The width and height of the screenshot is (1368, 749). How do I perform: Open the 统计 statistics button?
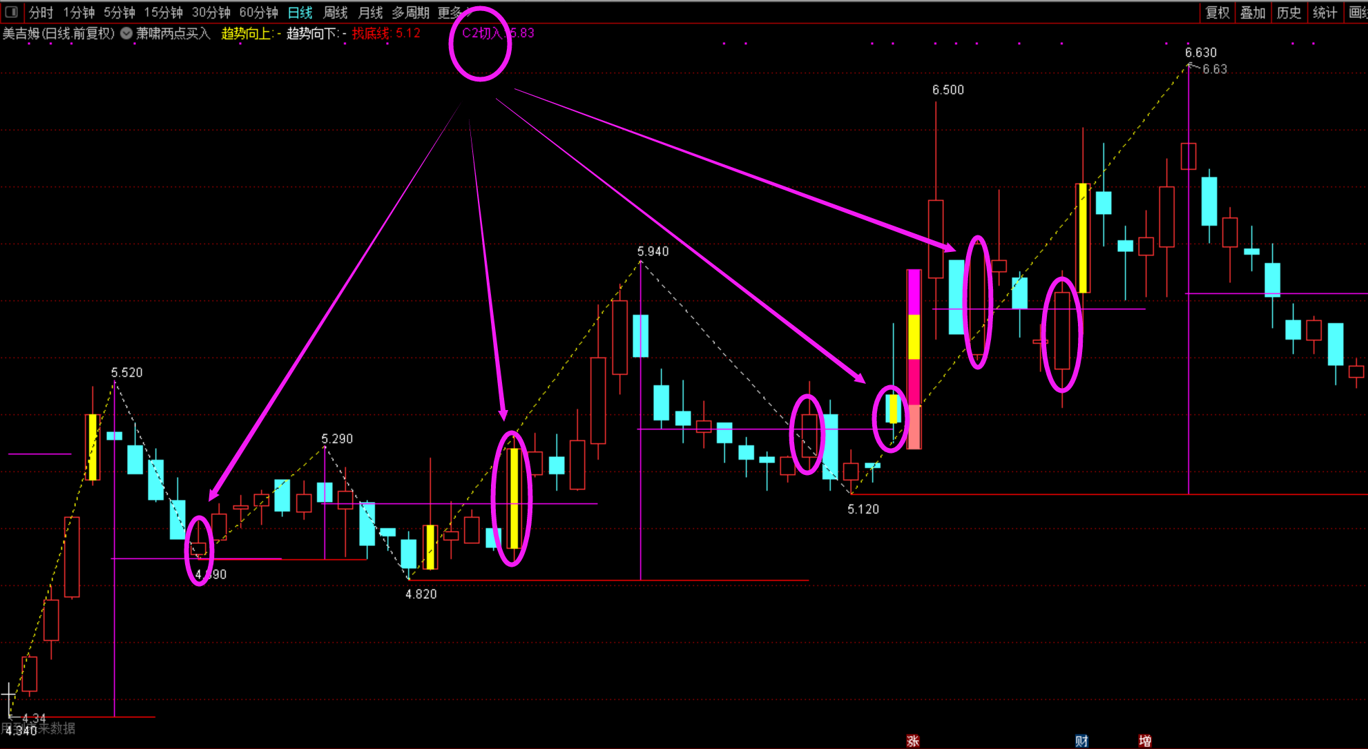1324,12
